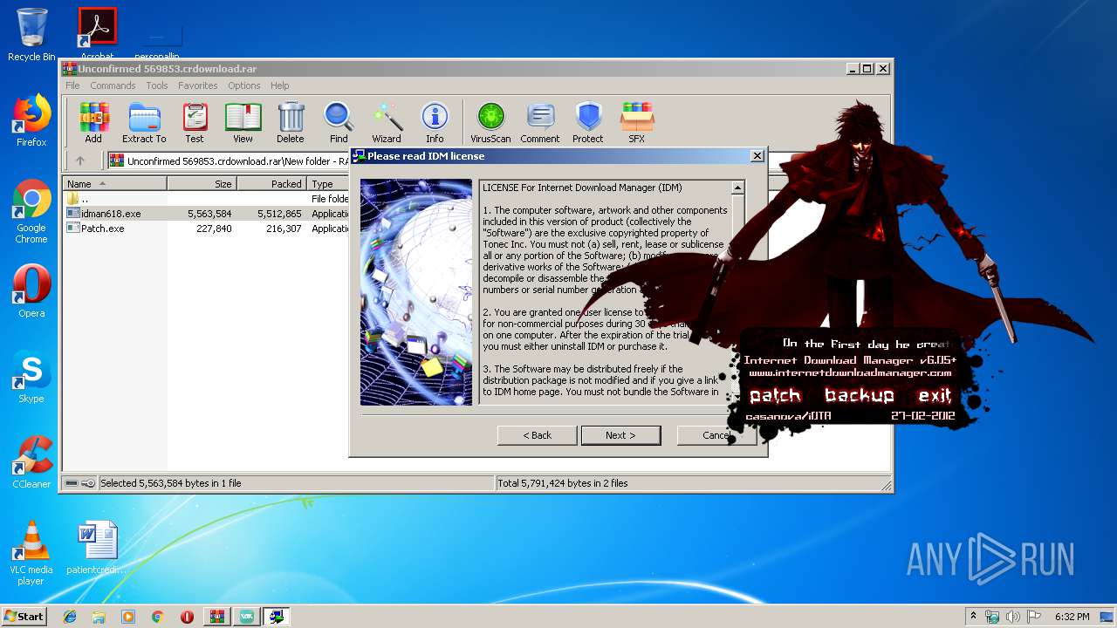
Task: Click Windows Media Player taskbar icon
Action: (x=128, y=617)
